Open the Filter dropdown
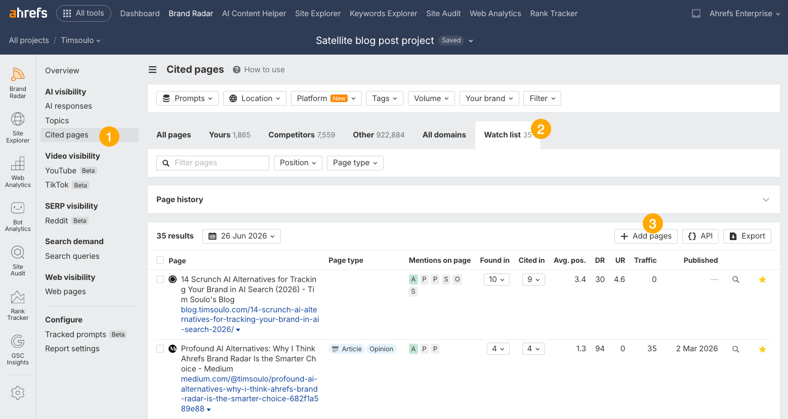 tap(543, 99)
